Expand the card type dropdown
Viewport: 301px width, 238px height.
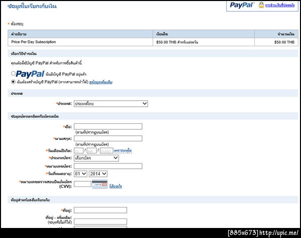coord(96,158)
